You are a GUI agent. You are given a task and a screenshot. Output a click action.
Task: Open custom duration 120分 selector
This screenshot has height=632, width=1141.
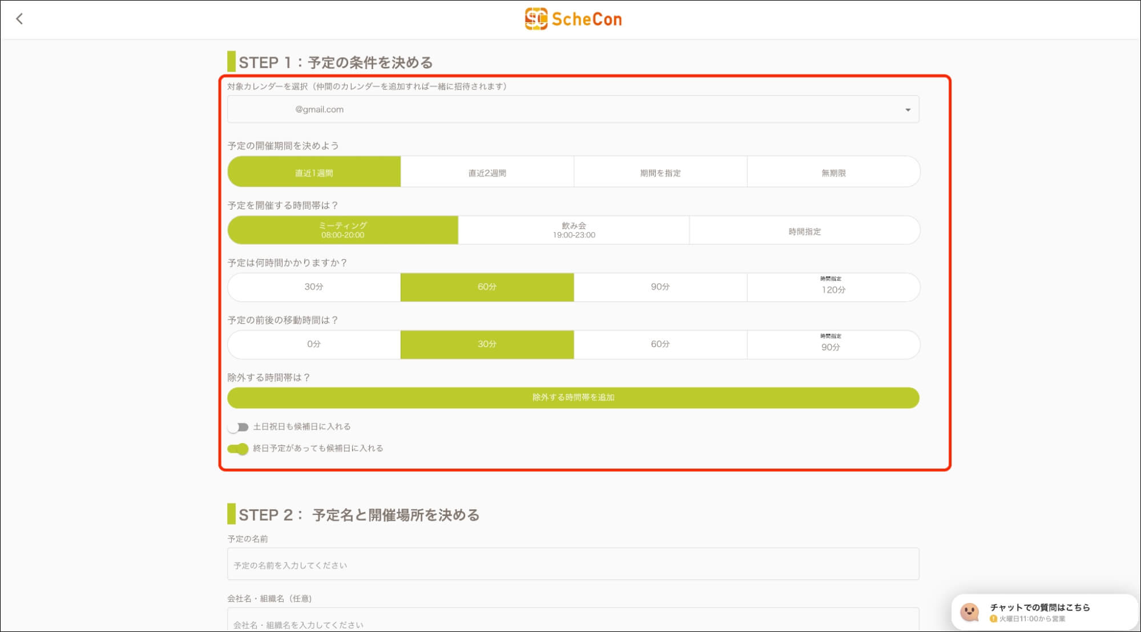coord(833,287)
